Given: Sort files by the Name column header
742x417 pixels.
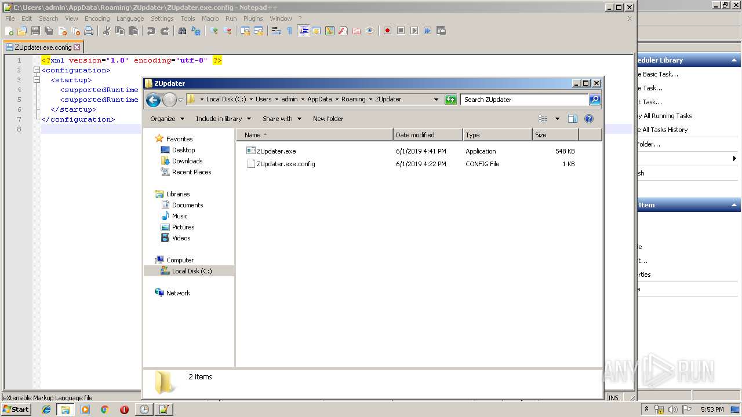Looking at the screenshot, I should (x=315, y=135).
